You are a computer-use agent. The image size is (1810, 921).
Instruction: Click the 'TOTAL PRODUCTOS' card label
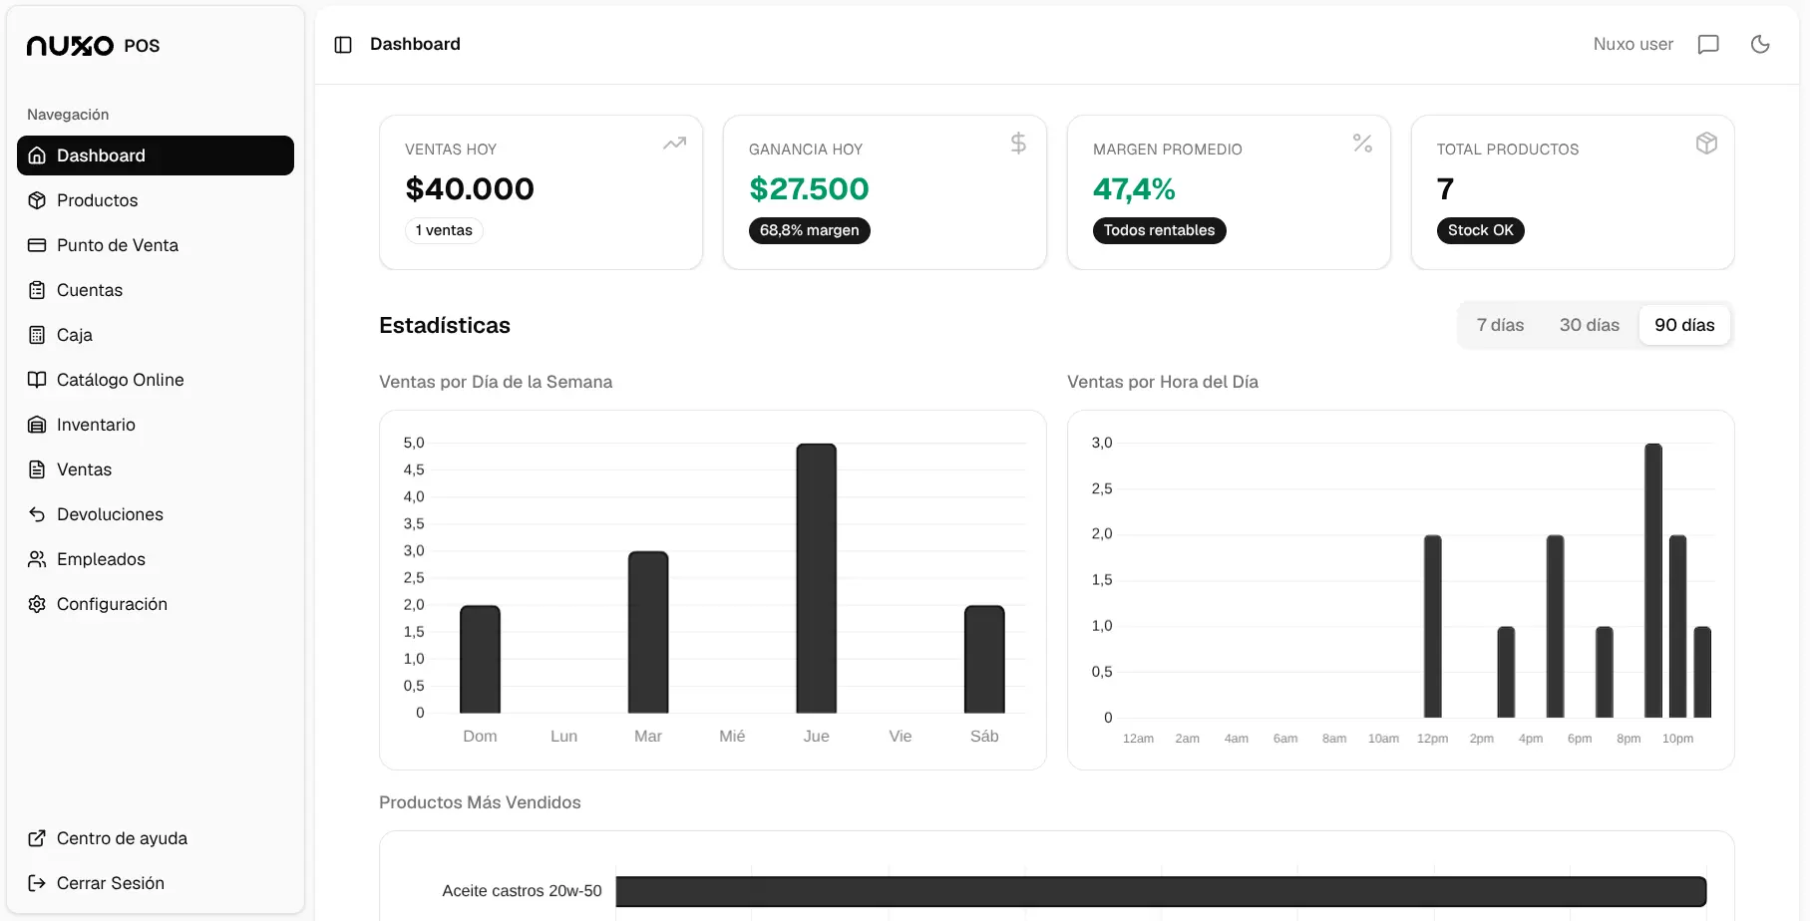pos(1508,150)
